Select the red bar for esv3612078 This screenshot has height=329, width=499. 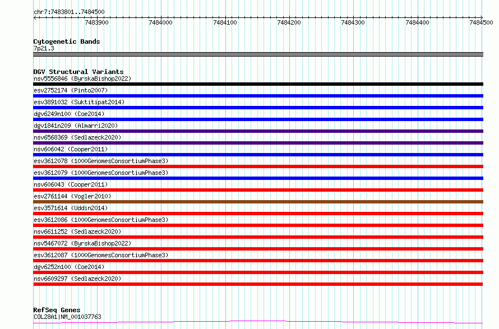pyautogui.click(x=258, y=166)
